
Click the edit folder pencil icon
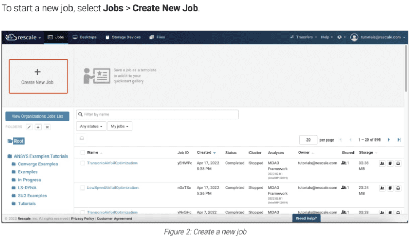pyautogui.click(x=29, y=127)
